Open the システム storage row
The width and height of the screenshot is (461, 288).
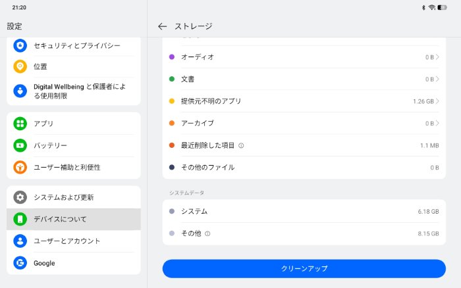[x=304, y=211]
